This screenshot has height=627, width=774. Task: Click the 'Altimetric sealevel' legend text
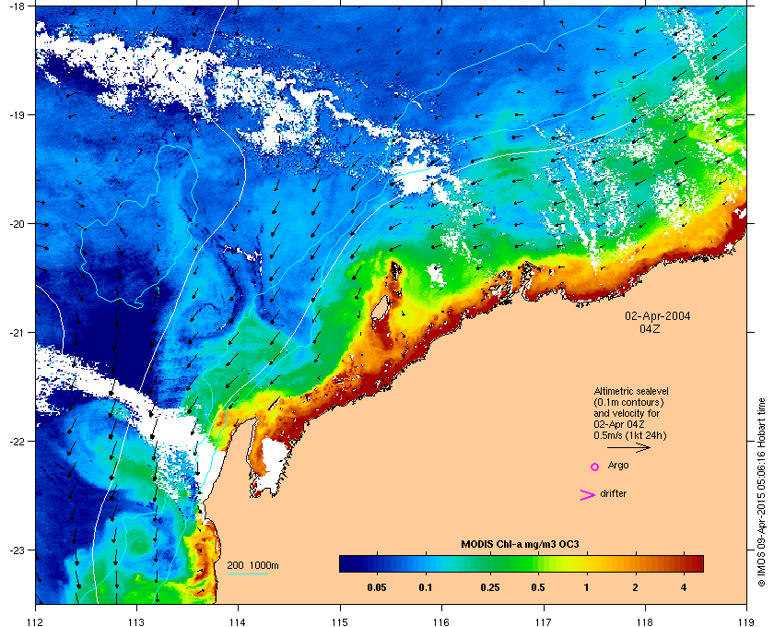pyautogui.click(x=631, y=391)
